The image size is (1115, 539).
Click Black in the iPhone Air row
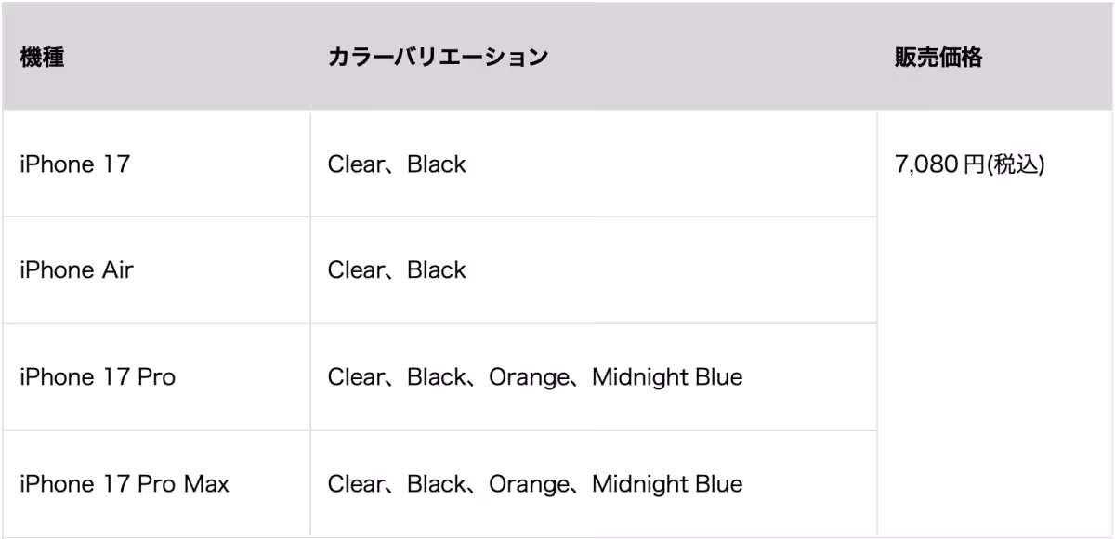coord(437,270)
